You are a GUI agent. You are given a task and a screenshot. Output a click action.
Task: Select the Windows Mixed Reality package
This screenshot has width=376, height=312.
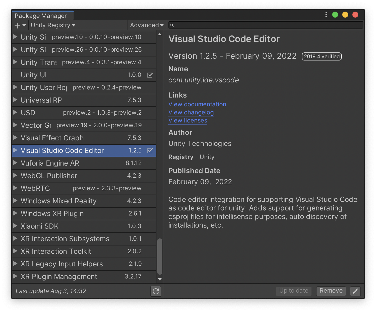[x=84, y=201]
